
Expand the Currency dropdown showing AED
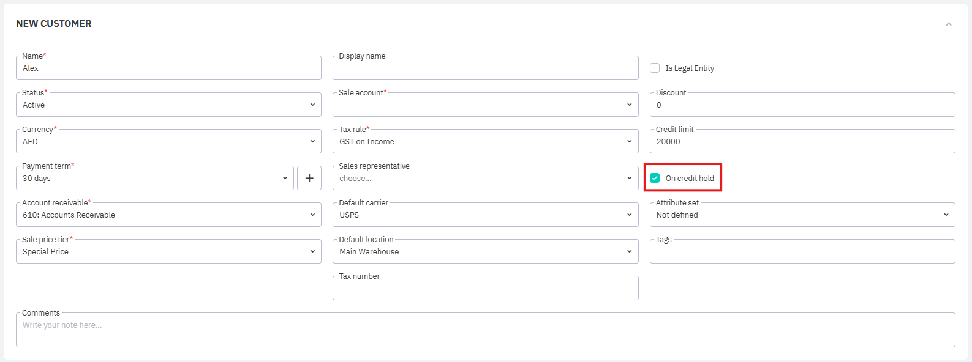point(168,141)
